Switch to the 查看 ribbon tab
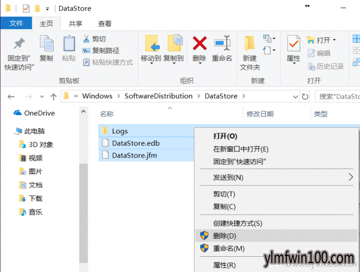The width and height of the screenshot is (360, 272). (105, 24)
